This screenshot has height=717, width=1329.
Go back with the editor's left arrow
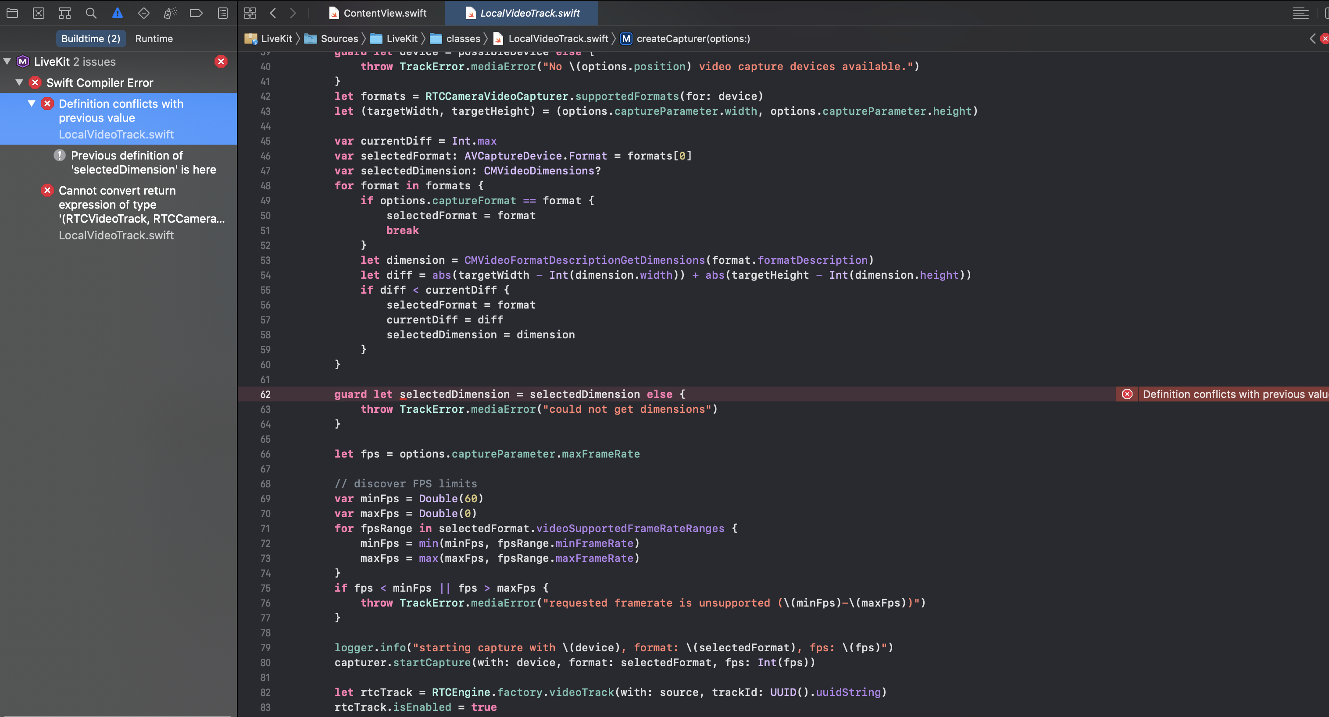273,13
